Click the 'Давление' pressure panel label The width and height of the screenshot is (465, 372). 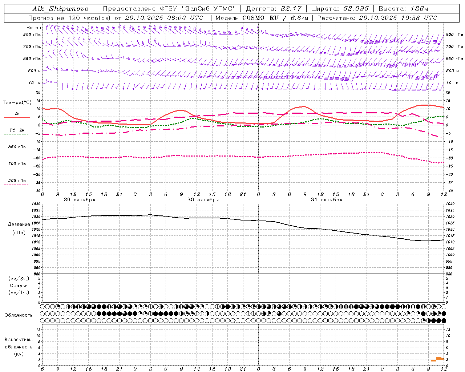click(19, 225)
